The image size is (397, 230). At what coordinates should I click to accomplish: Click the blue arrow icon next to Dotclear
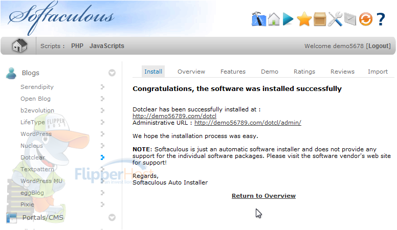pos(102,157)
